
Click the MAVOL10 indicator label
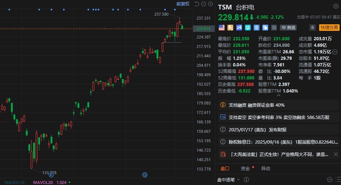coord(15,182)
